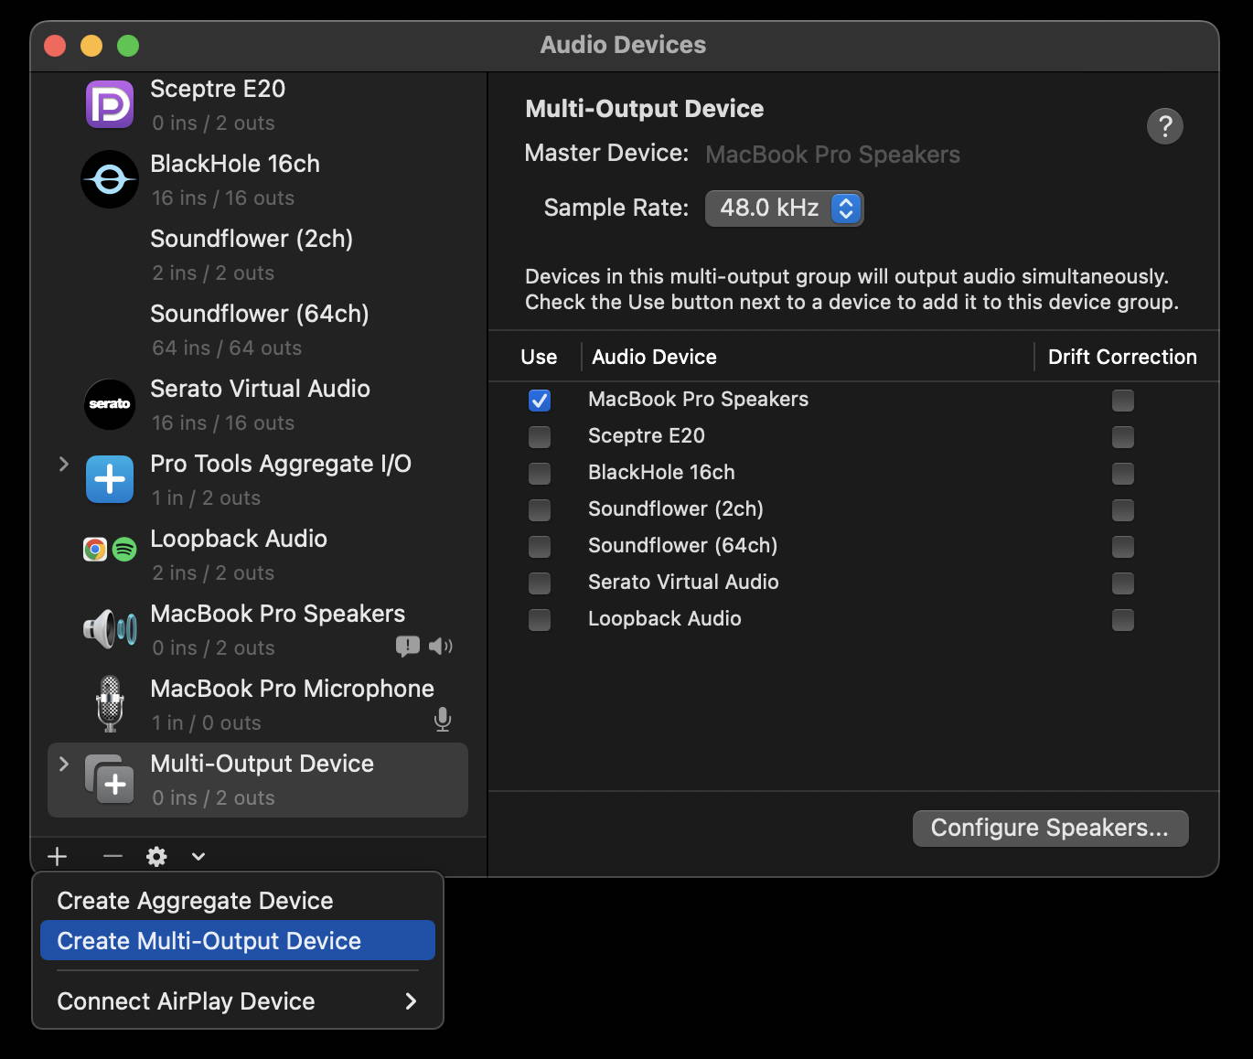Open the help question mark button
The width and height of the screenshot is (1253, 1059).
point(1164,126)
